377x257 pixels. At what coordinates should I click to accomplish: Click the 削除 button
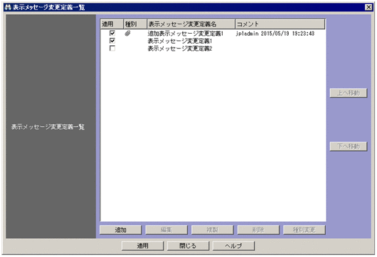click(x=259, y=230)
